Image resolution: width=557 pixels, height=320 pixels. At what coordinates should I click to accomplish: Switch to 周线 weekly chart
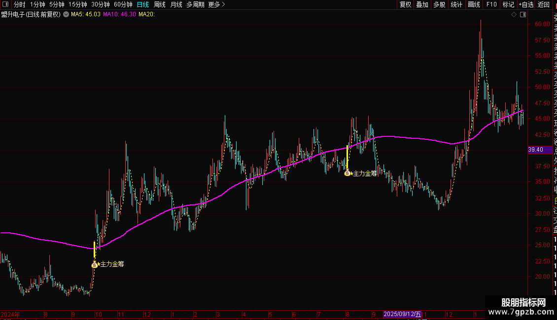pyautogui.click(x=160, y=4)
